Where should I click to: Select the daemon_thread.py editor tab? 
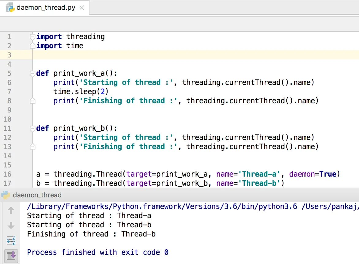tap(45, 8)
